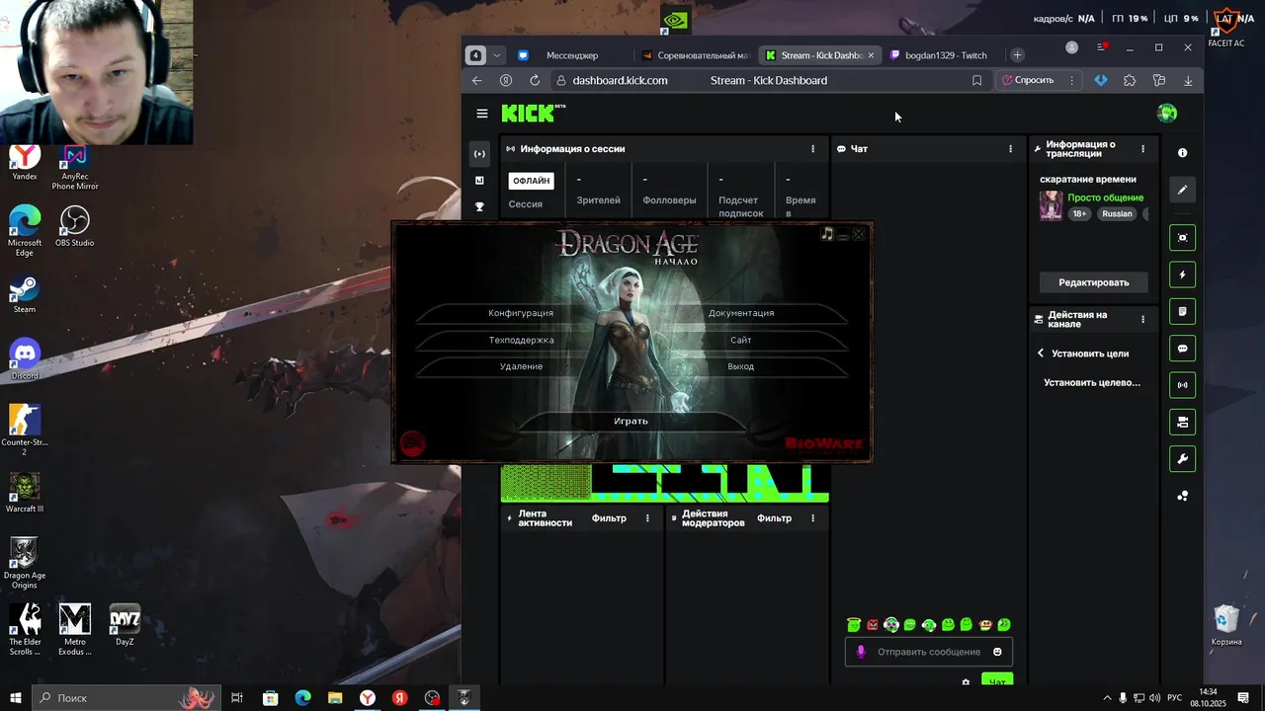Insert the angel halo Kick emote
The width and height of the screenshot is (1265, 711).
coord(854,624)
